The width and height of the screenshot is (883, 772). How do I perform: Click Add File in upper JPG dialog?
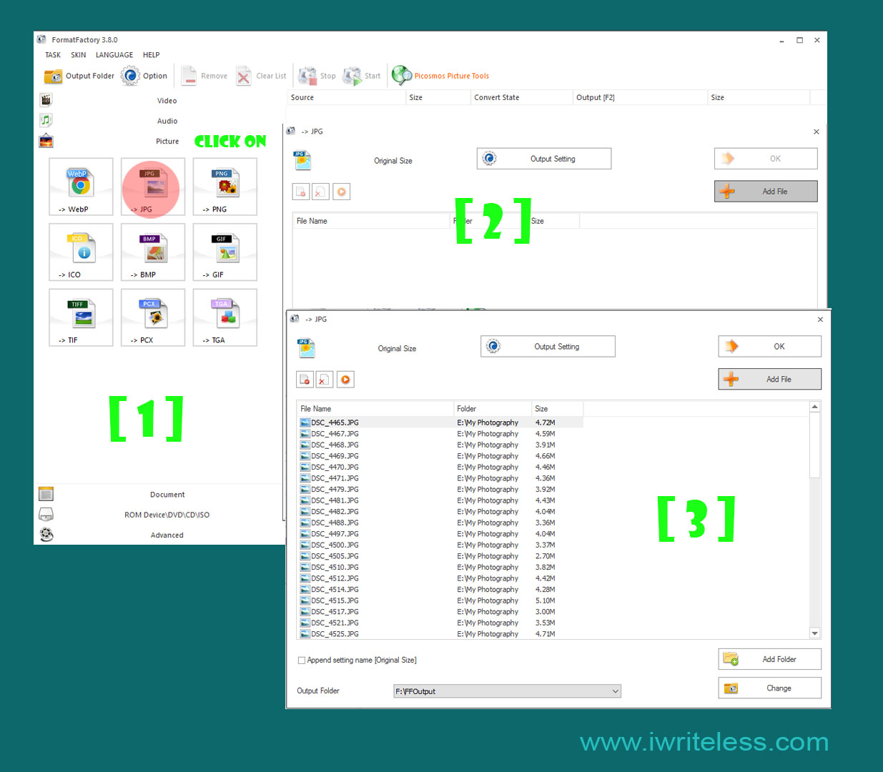tap(766, 192)
